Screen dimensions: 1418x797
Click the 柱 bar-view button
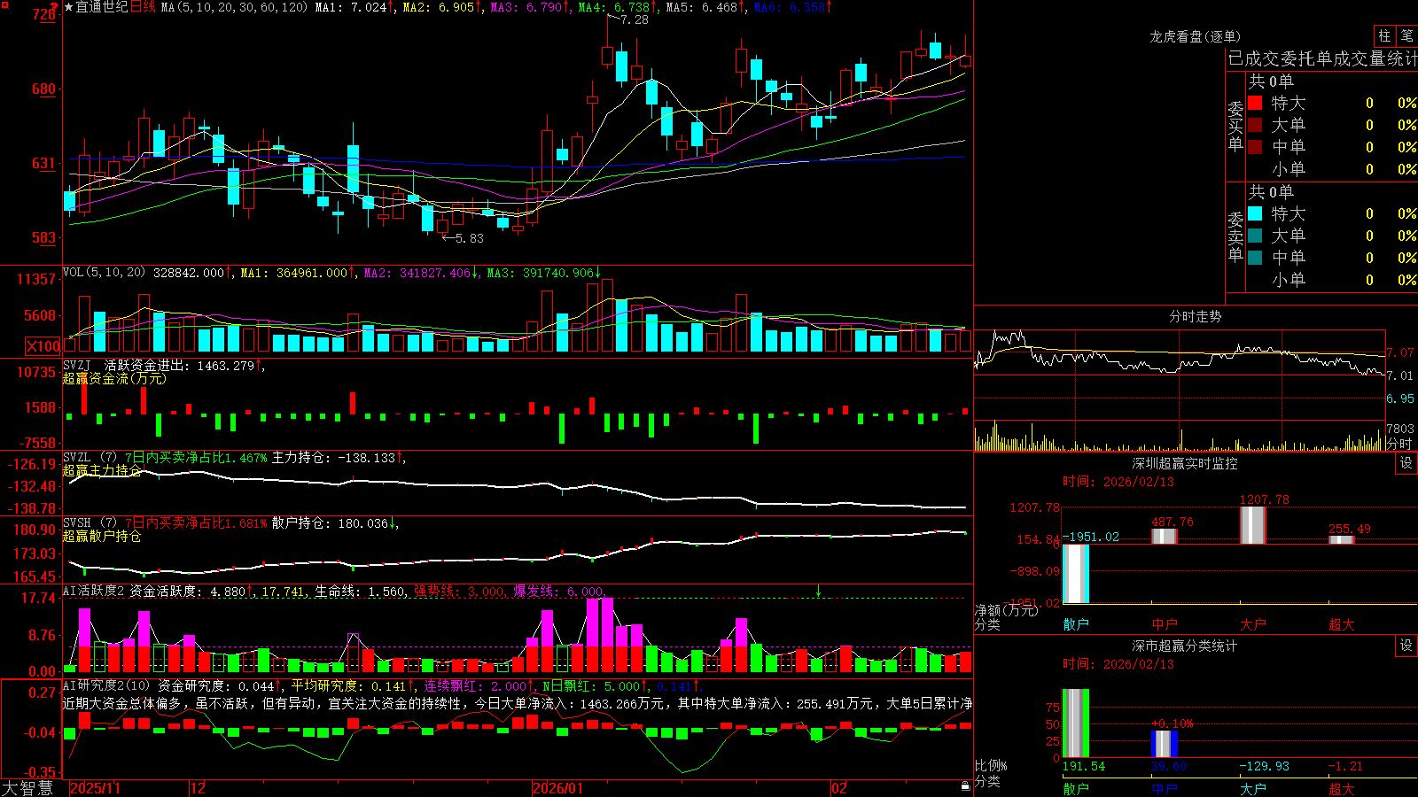[1384, 35]
